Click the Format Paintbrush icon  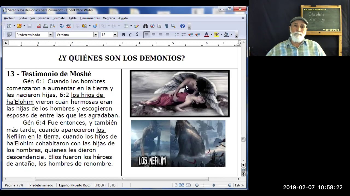click(95, 26)
